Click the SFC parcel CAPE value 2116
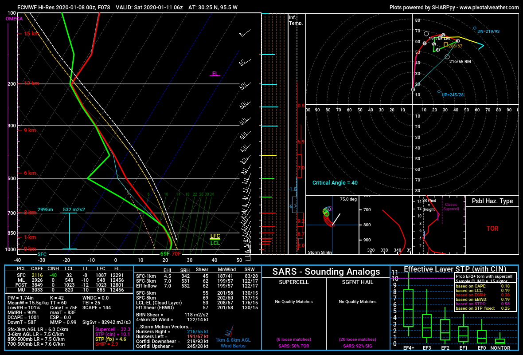This screenshot has width=523, height=355. 37,276
